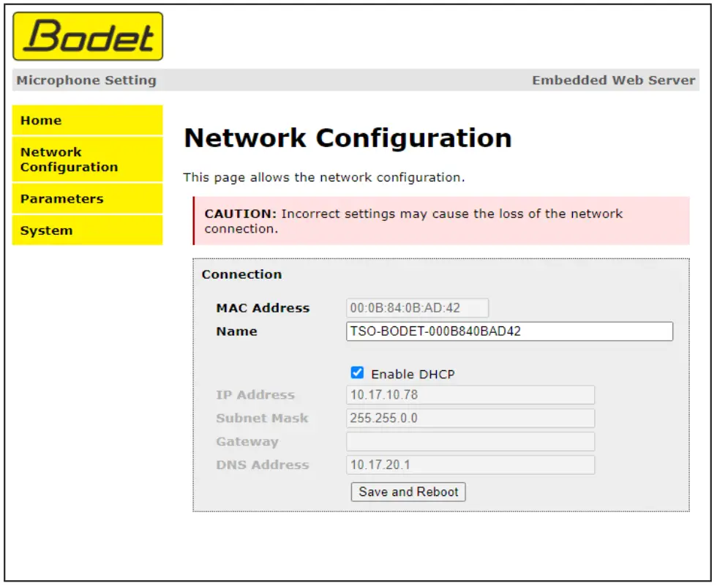Click the IP Address value 10.17.10.78

pos(470,394)
